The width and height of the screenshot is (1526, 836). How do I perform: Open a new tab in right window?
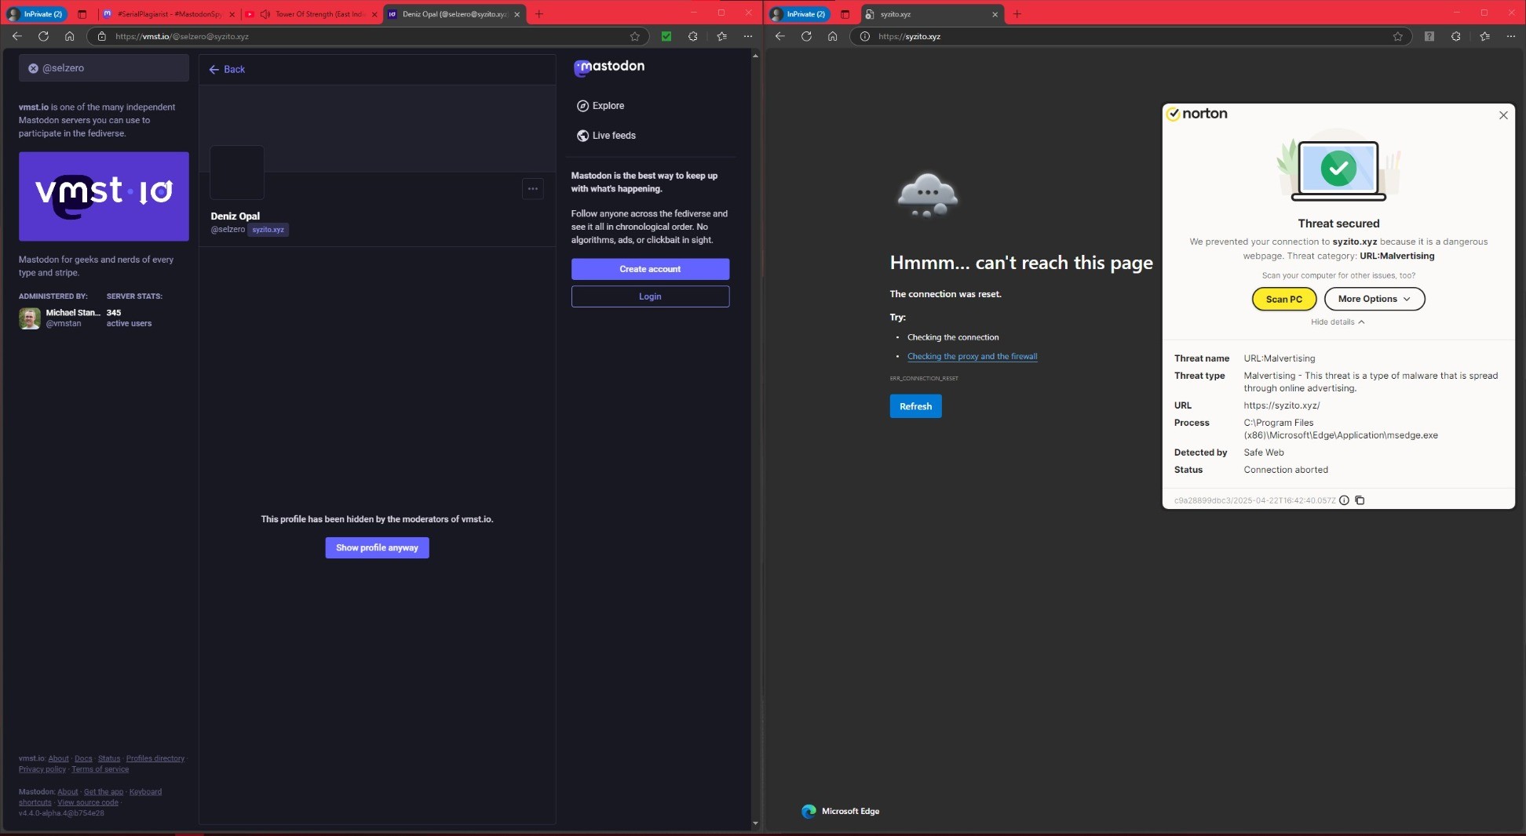[x=1017, y=14]
